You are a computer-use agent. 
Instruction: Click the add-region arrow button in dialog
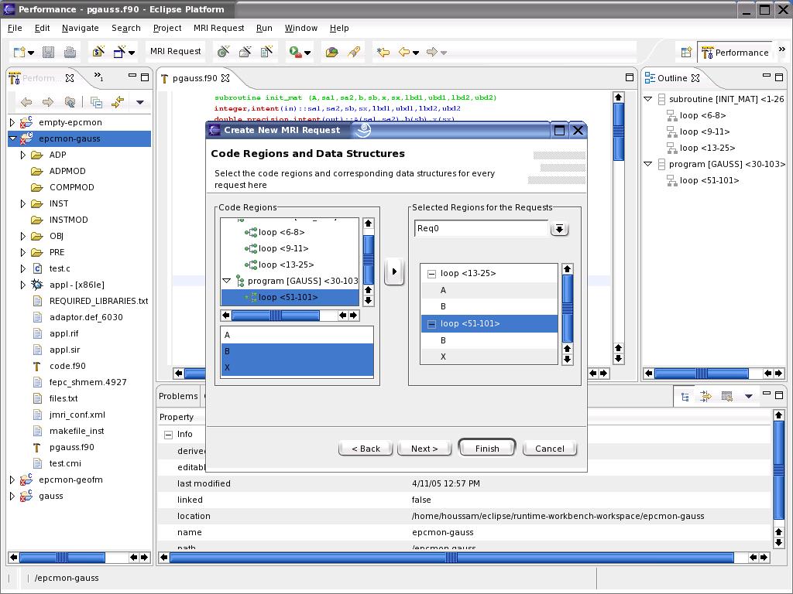coord(394,271)
